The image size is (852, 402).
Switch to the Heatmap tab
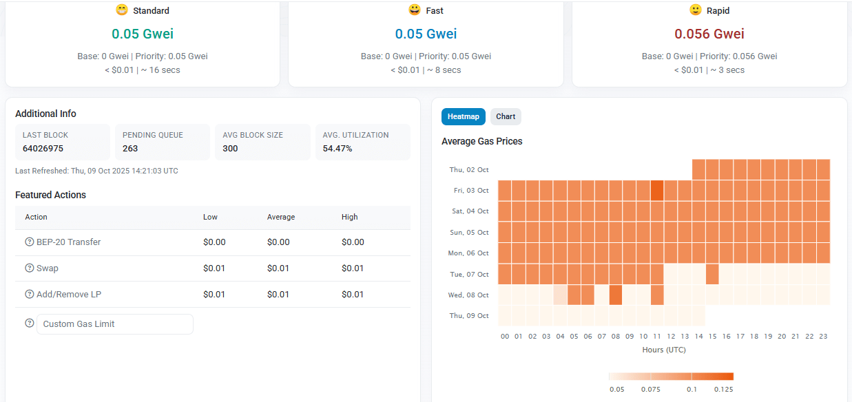463,117
